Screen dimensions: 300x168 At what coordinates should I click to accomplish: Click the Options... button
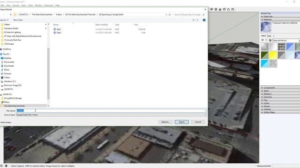point(165,122)
